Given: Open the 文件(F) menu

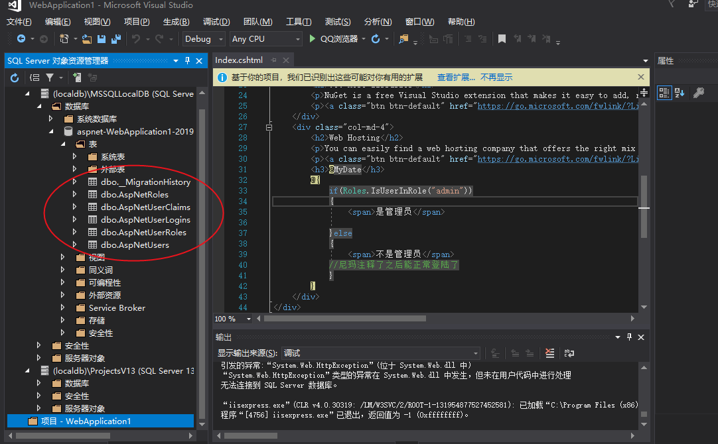Looking at the screenshot, I should click(19, 21).
